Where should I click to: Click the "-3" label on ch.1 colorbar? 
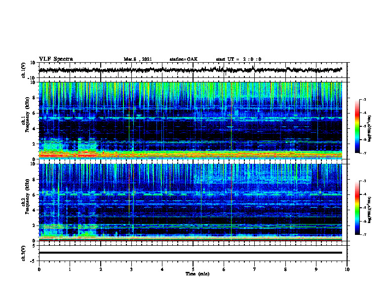tap(364, 100)
